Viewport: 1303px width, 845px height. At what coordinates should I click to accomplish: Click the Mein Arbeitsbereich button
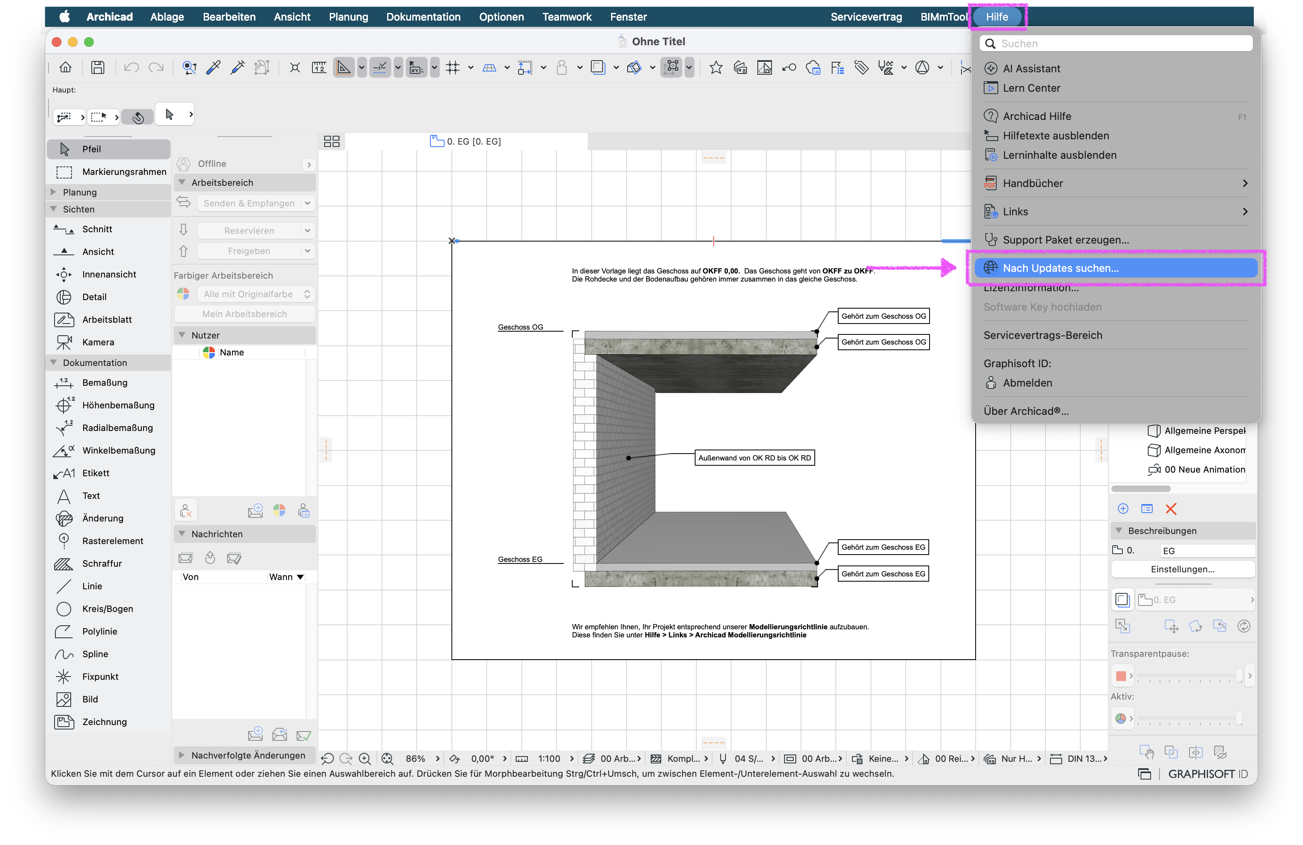coord(245,314)
